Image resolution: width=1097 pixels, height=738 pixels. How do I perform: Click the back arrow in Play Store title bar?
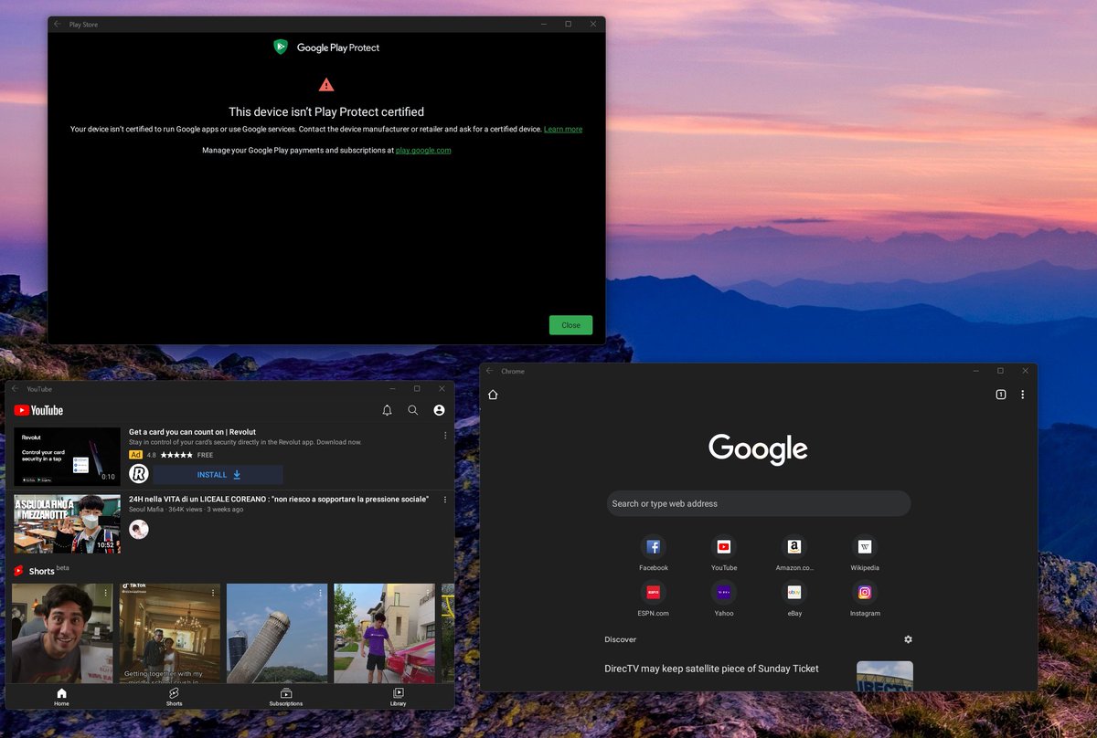pyautogui.click(x=58, y=24)
